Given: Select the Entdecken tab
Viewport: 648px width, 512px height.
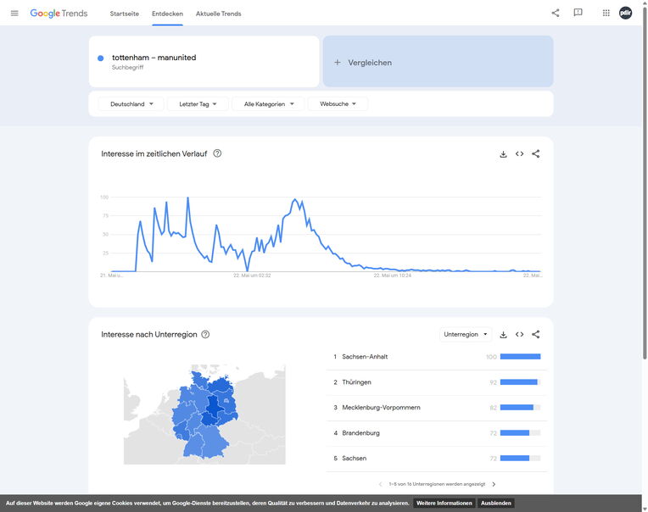Looking at the screenshot, I should 167,14.
